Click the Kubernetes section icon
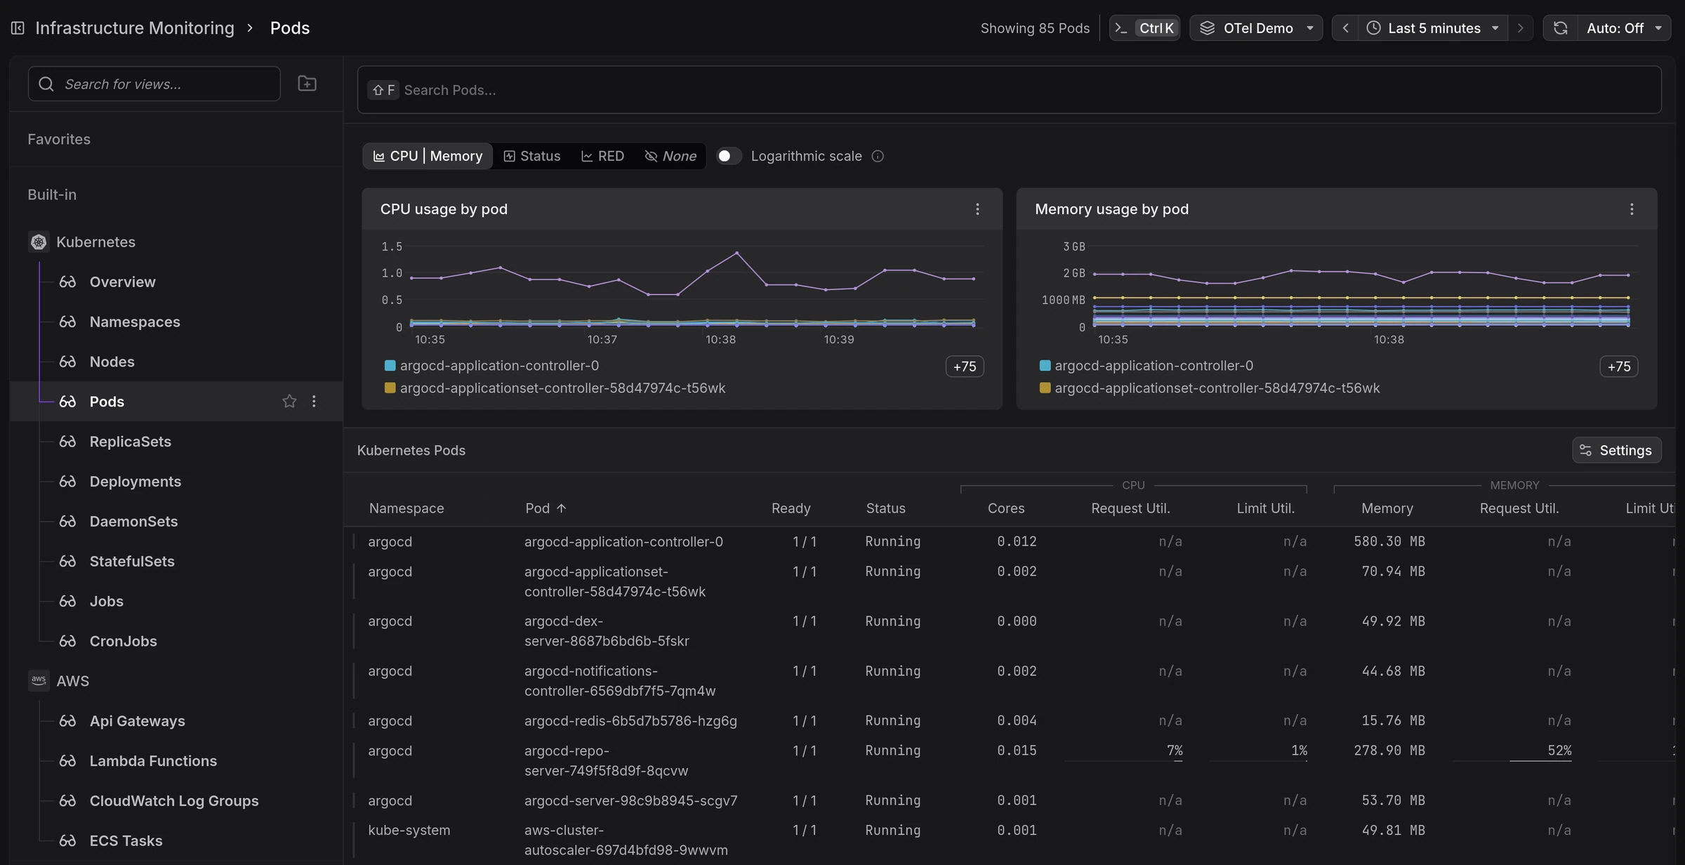1685x865 pixels. (39, 242)
